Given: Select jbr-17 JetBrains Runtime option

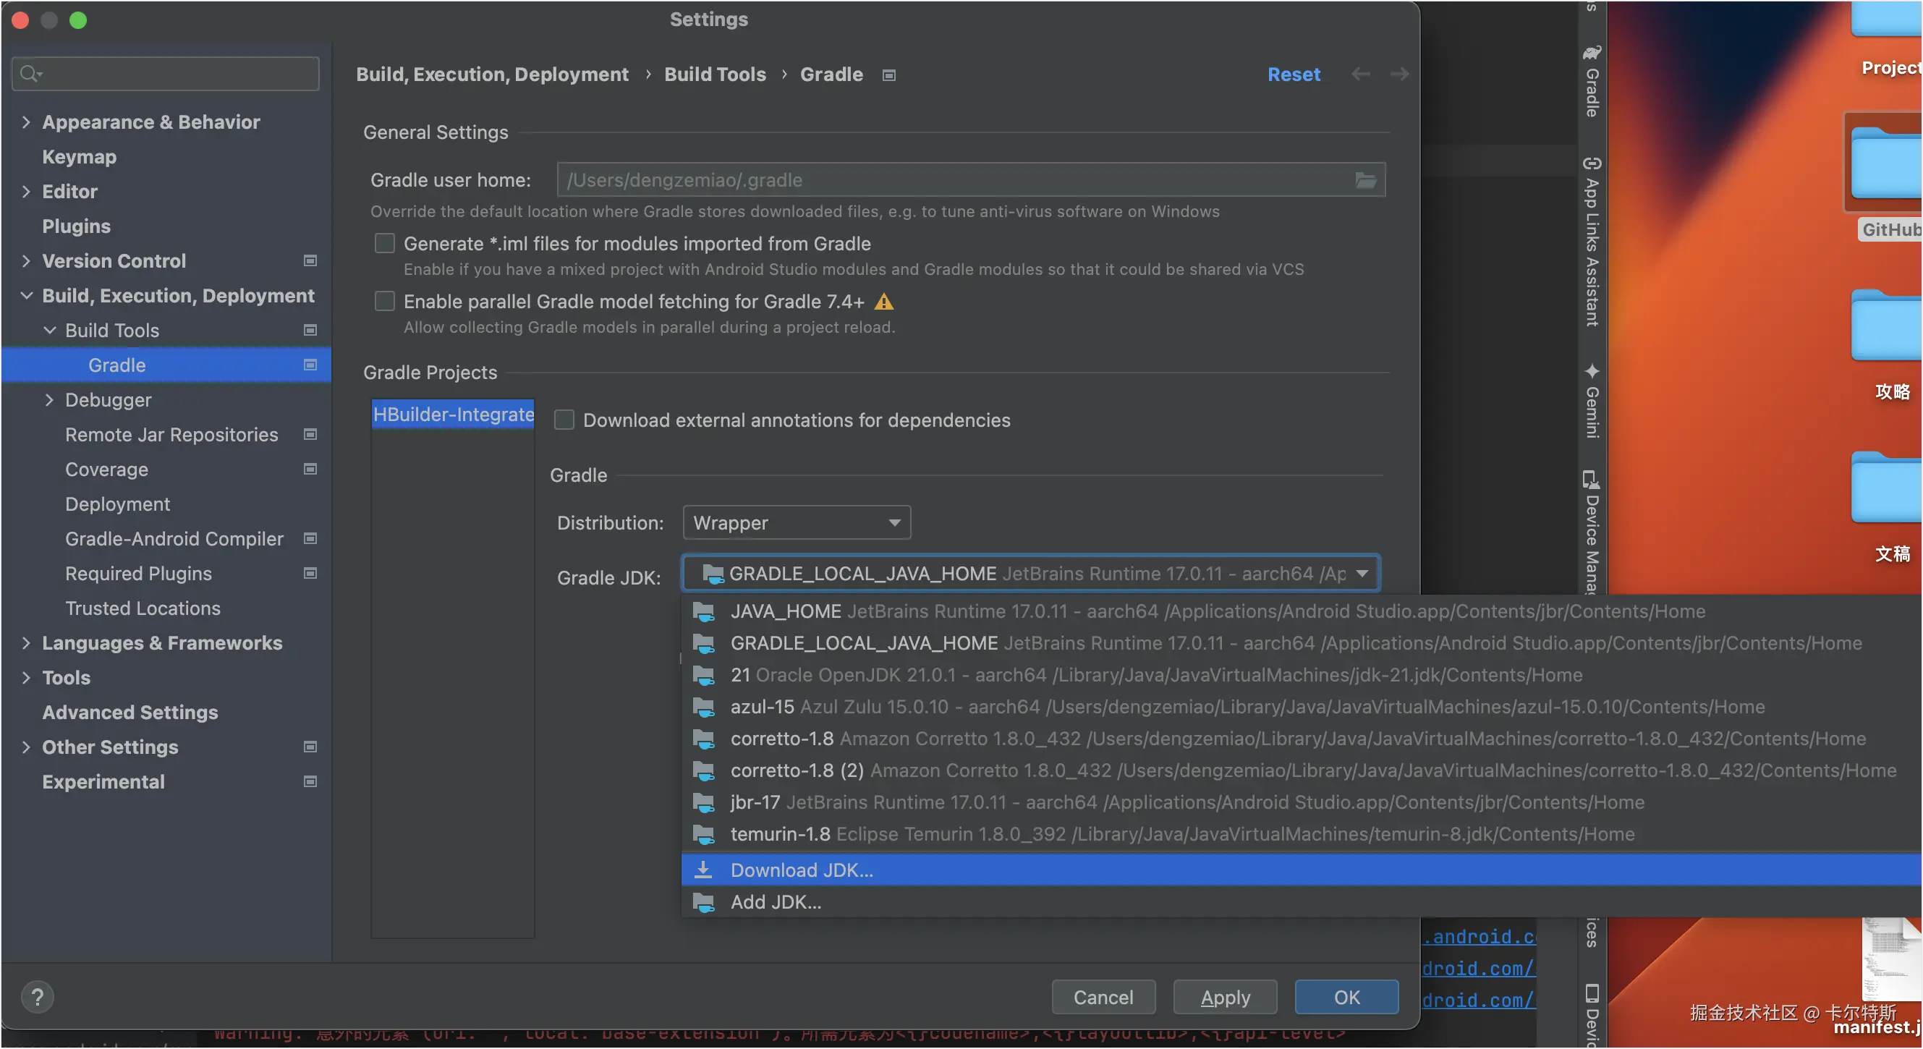Looking at the screenshot, I should click(x=1302, y=802).
